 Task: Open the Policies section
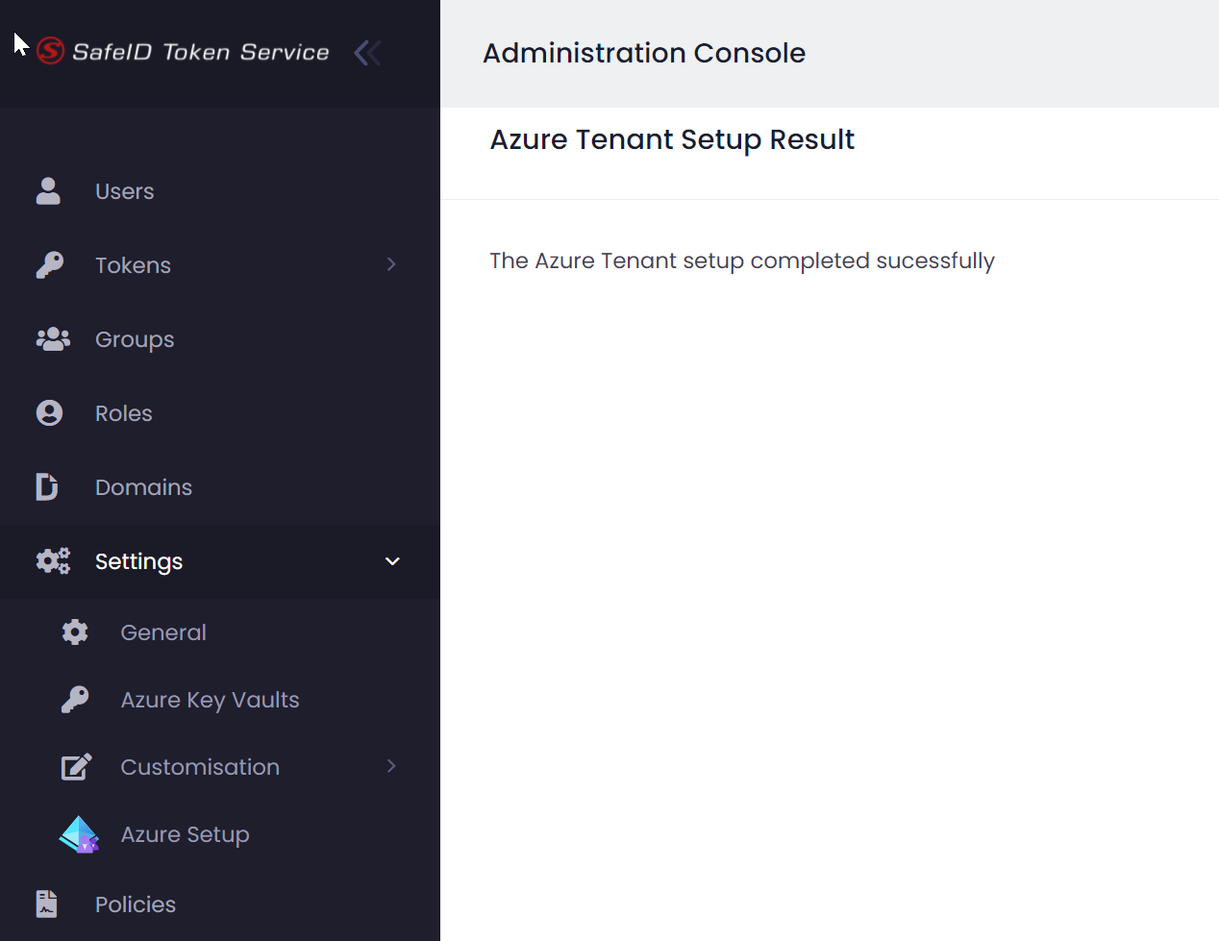pyautogui.click(x=136, y=904)
